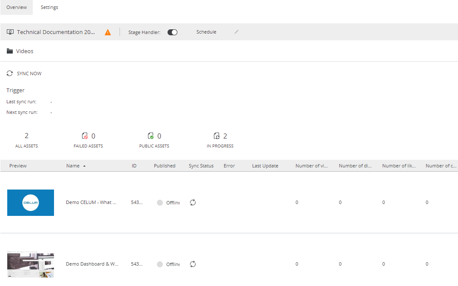Sort by the Number of di... column
The width and height of the screenshot is (458, 286).
coord(355,166)
